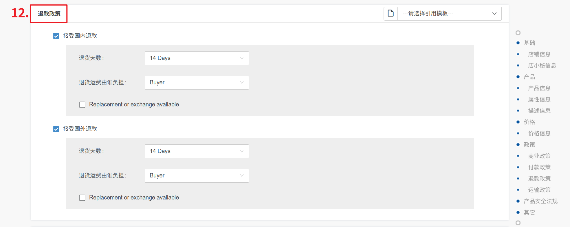Jump to 产品安全法规 section
570x227 pixels.
[540, 201]
